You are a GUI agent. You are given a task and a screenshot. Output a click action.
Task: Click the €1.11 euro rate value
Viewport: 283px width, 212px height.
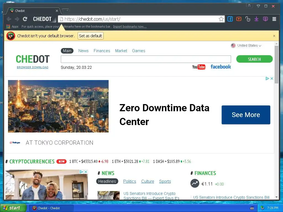coord(207,184)
